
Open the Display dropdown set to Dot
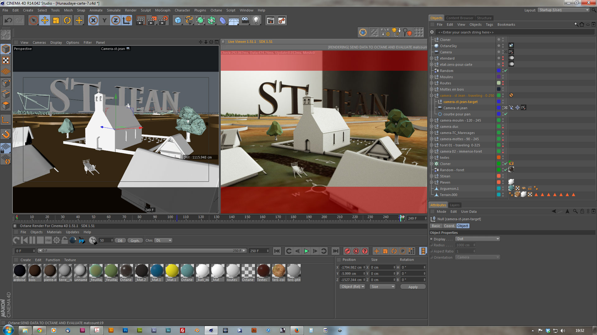pos(478,239)
